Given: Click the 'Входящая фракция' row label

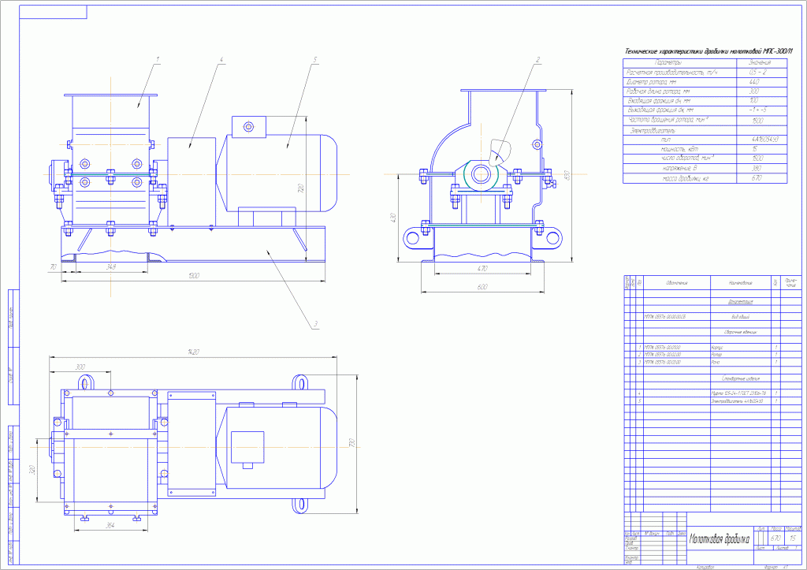Looking at the screenshot, I should pyautogui.click(x=659, y=101).
